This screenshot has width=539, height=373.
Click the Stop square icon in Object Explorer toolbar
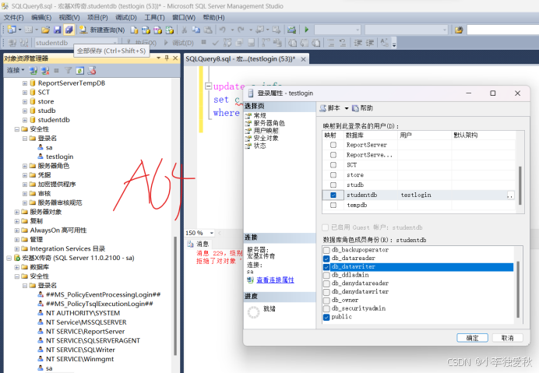click(x=56, y=71)
